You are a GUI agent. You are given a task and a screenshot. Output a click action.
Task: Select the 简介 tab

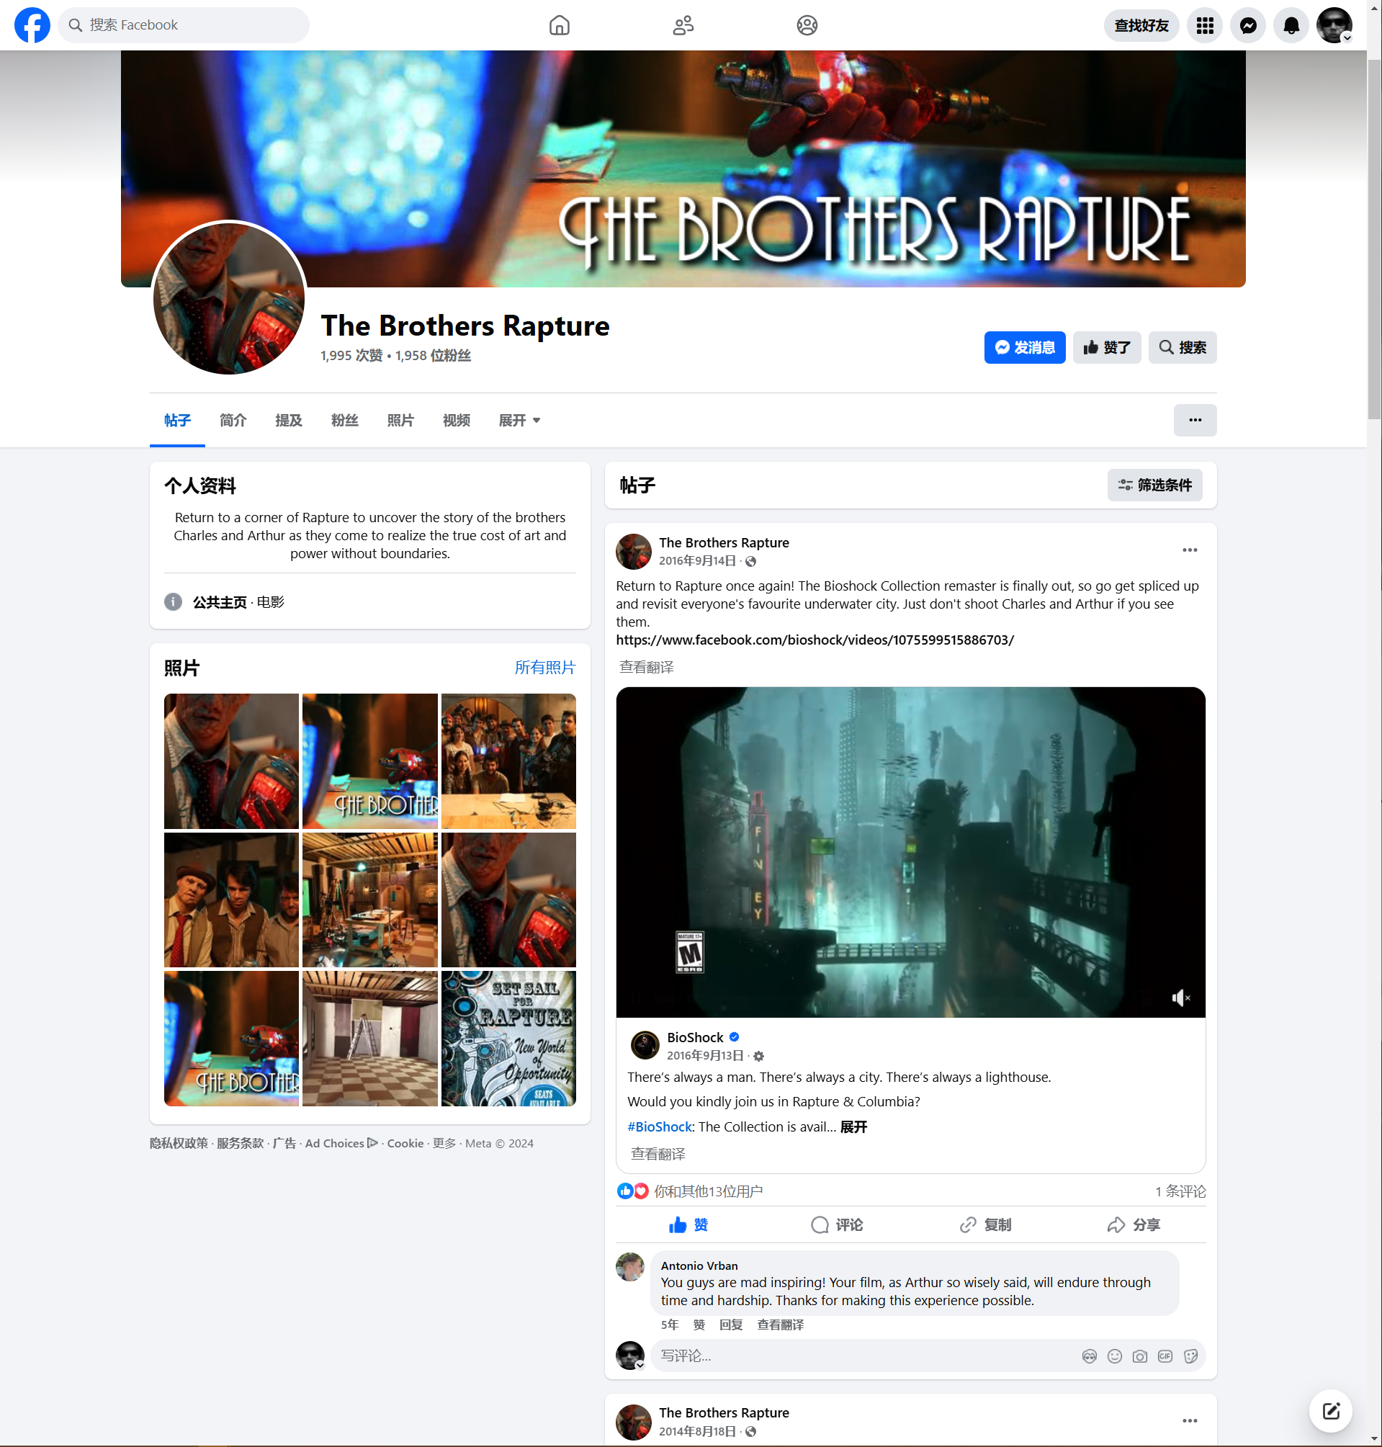click(233, 420)
